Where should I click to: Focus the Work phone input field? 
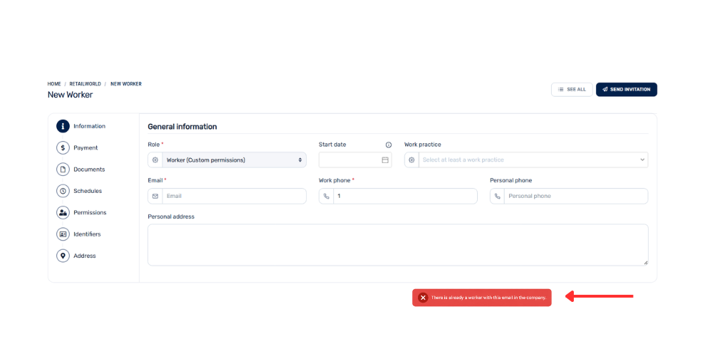[x=405, y=197]
